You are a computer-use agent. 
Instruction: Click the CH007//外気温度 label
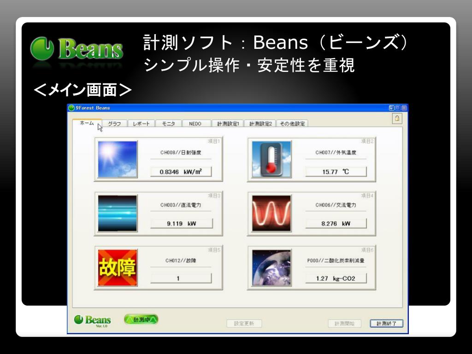pyautogui.click(x=336, y=153)
